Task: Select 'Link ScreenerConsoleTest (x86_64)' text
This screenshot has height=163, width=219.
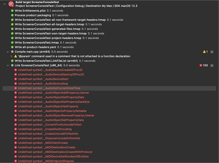Action: [x=38, y=65]
